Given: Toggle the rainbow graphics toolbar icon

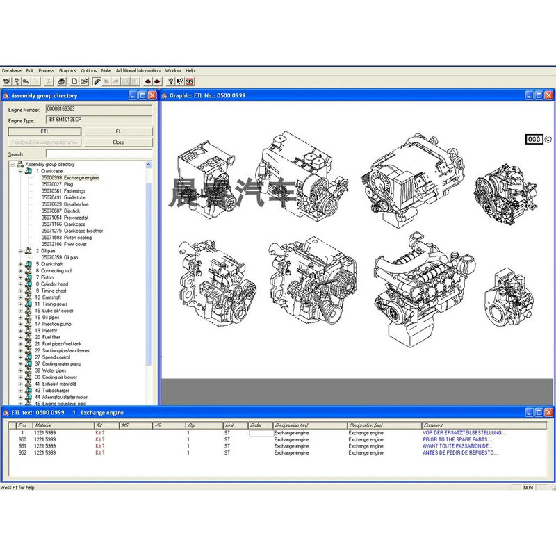Looking at the screenshot, I should tap(97, 81).
